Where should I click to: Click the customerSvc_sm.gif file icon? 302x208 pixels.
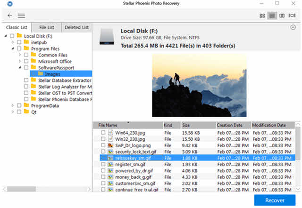110,184
